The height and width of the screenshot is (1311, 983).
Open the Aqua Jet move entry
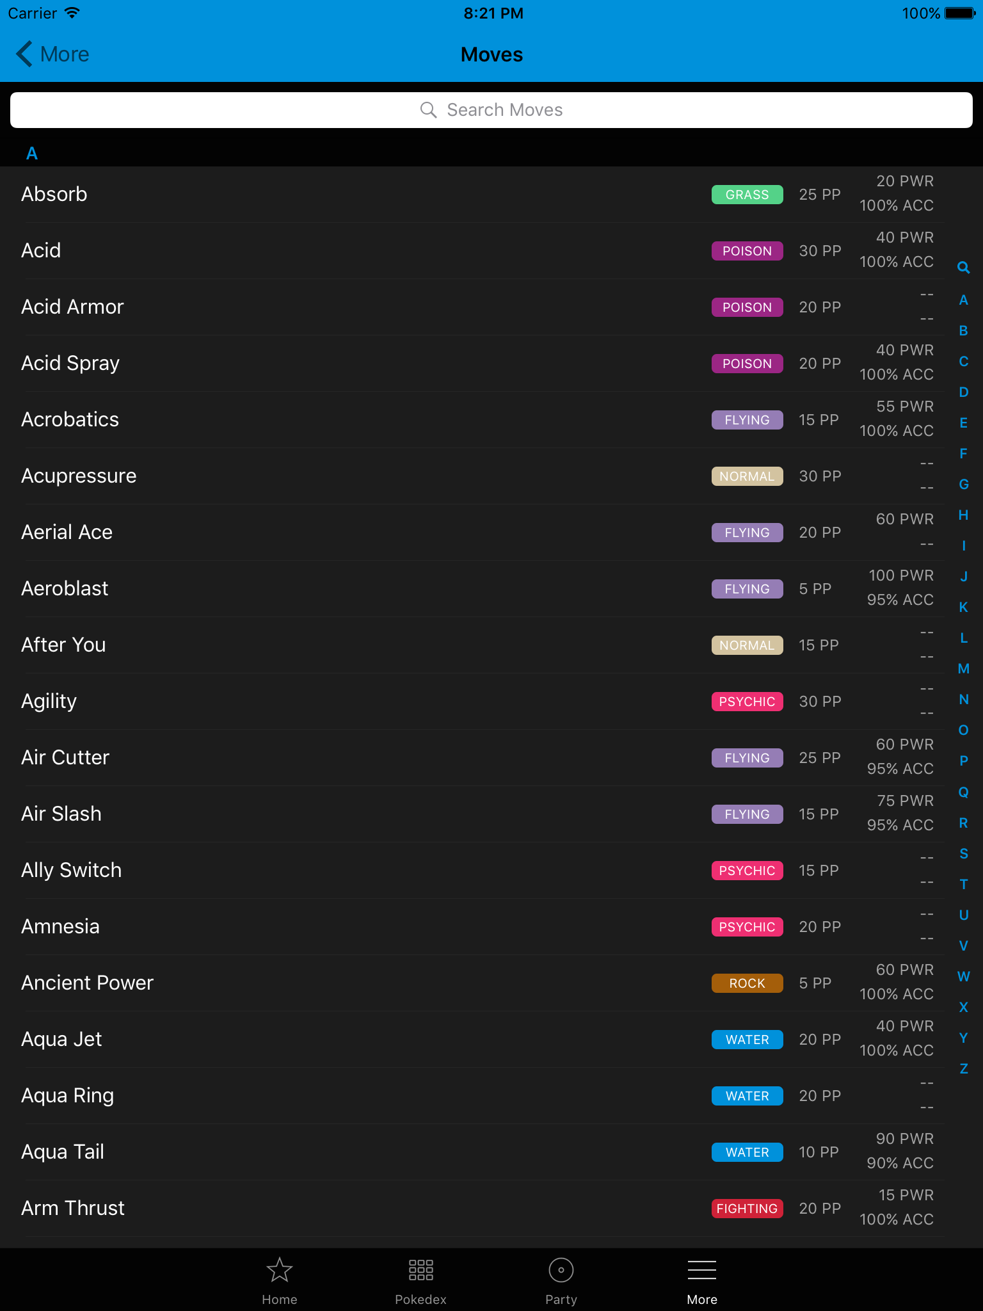(256, 1039)
